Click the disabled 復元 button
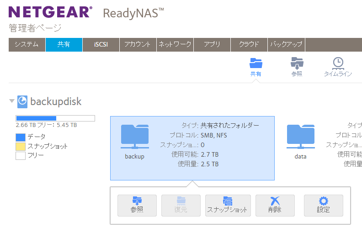Viewport: 362px width, 238px height. click(181, 206)
